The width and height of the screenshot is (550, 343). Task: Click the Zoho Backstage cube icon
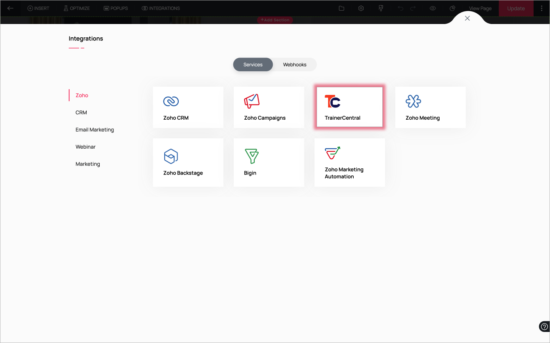[171, 156]
